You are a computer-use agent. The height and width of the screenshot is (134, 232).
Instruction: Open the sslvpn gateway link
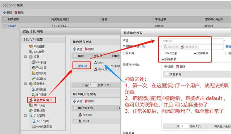[x=12, y=26]
